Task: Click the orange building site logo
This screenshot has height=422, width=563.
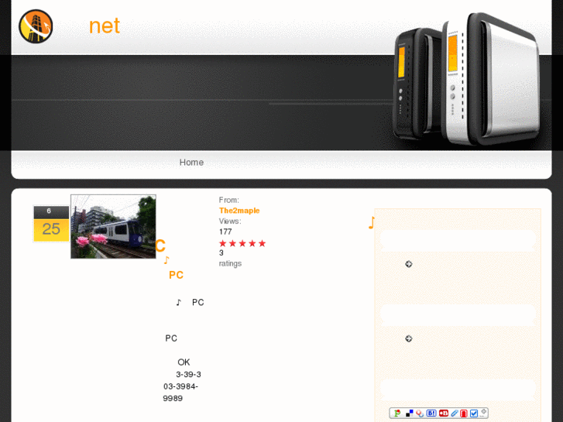Action: 36,26
